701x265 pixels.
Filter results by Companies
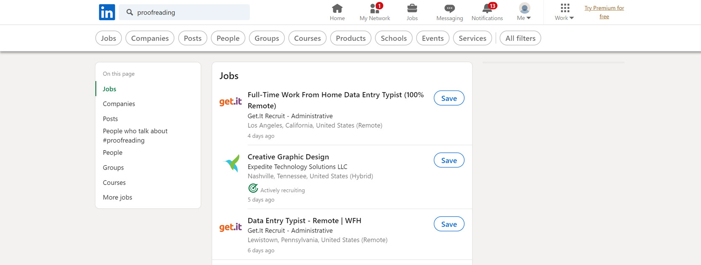(150, 38)
